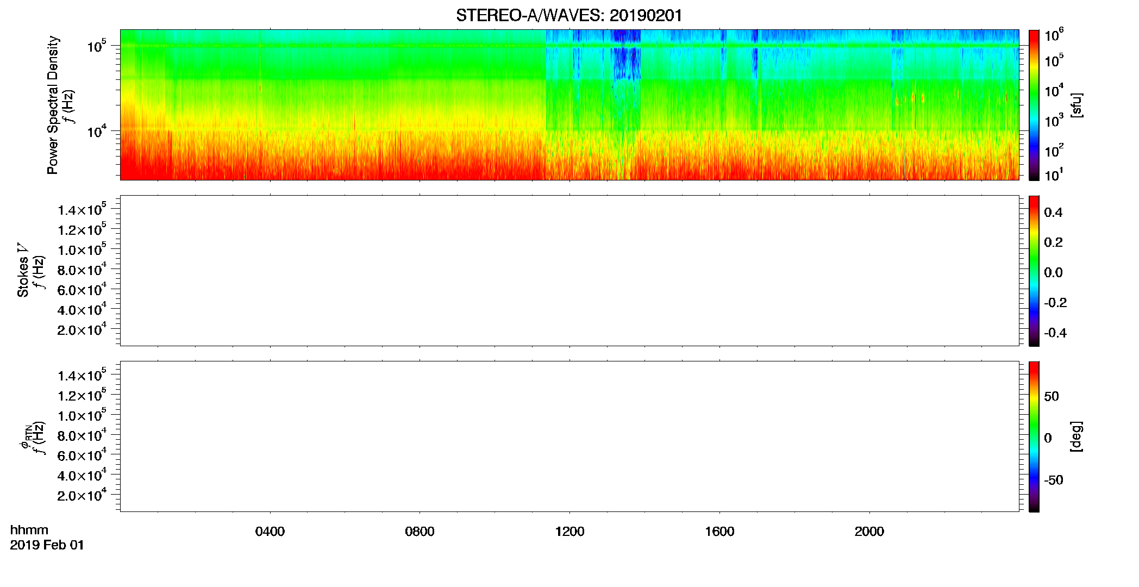Click the "2019 Feb 01" date label
1139x587 pixels.
[x=47, y=545]
